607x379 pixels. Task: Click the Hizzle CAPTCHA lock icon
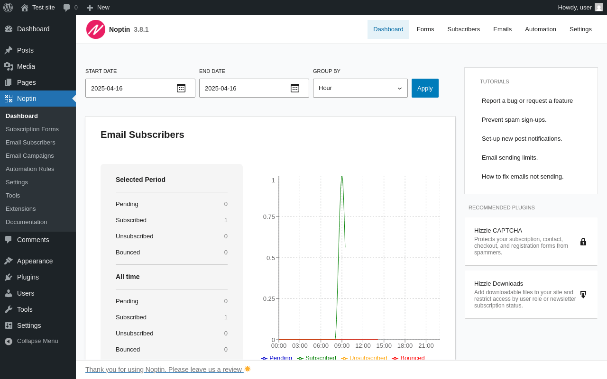583,242
